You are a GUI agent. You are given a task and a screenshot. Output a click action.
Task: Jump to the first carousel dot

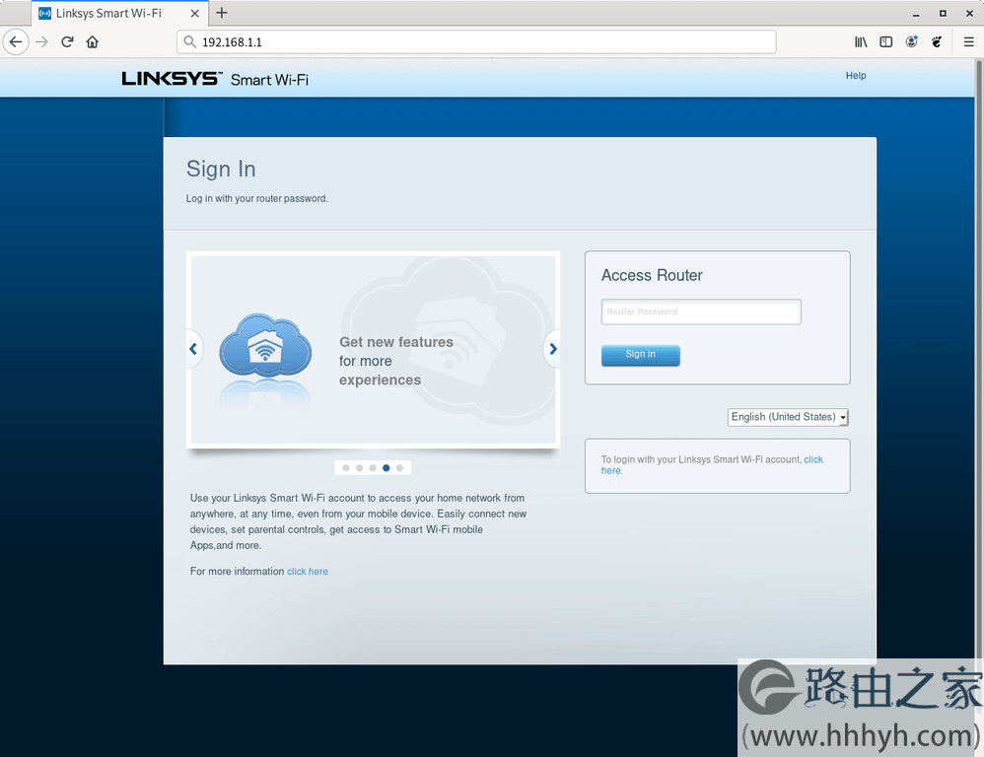pyautogui.click(x=346, y=468)
